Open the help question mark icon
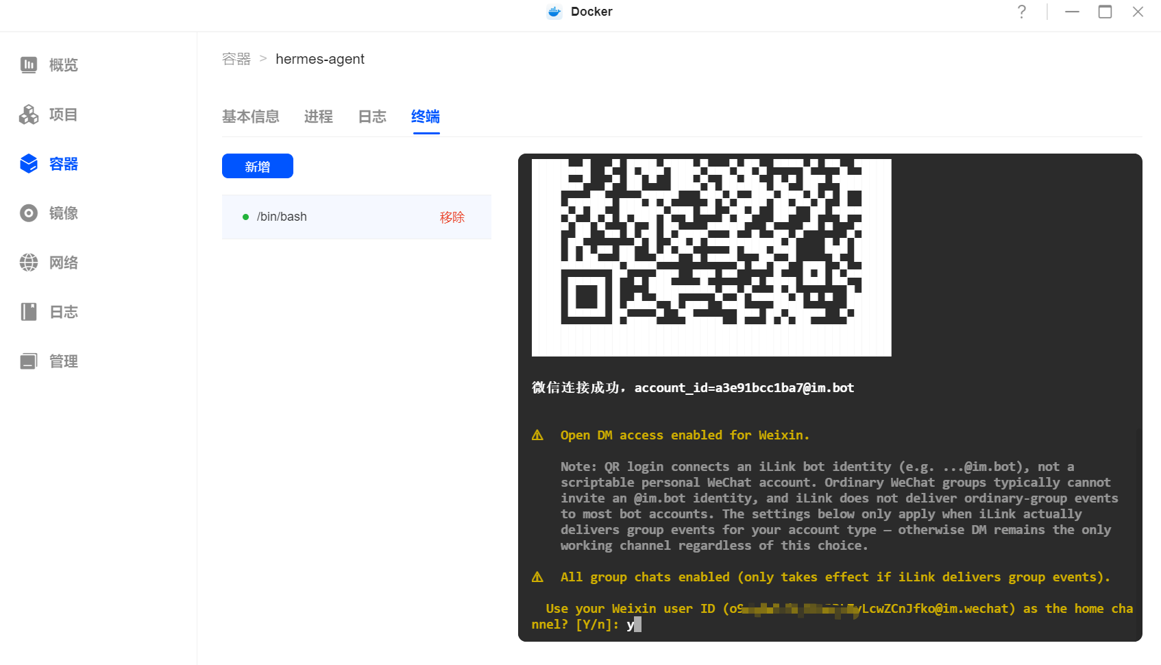The height and width of the screenshot is (665, 1161). click(1022, 12)
